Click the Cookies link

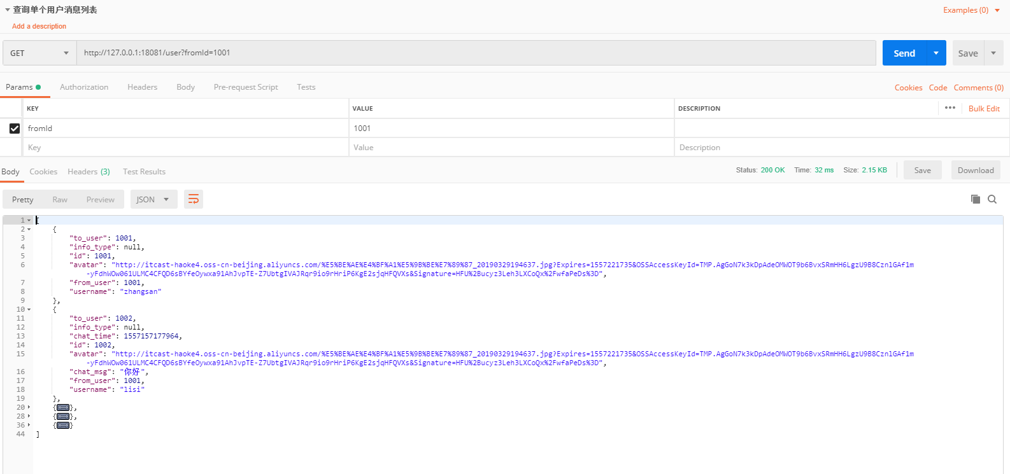pos(908,88)
